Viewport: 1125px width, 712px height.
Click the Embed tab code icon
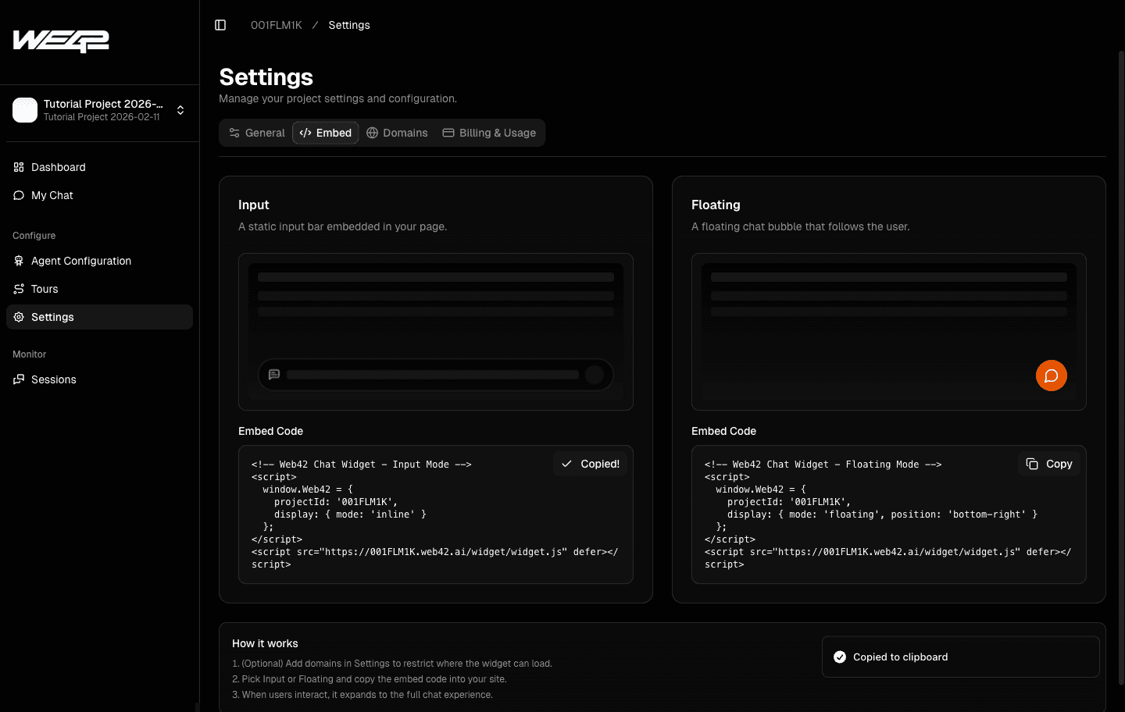(305, 132)
